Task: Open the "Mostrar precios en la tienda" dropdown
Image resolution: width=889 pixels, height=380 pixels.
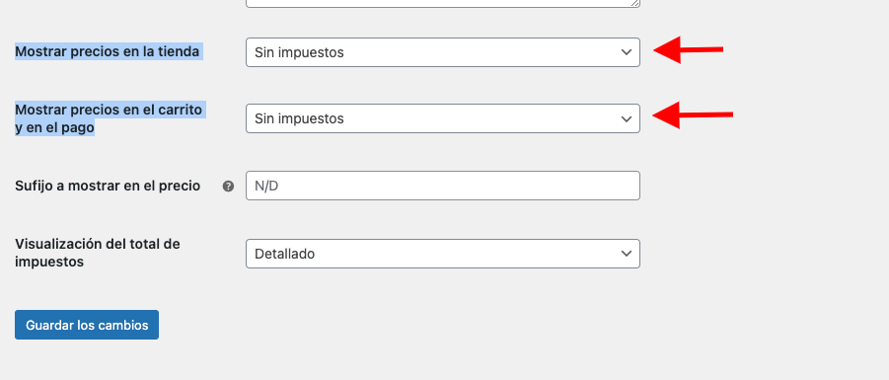Action: pos(443,52)
